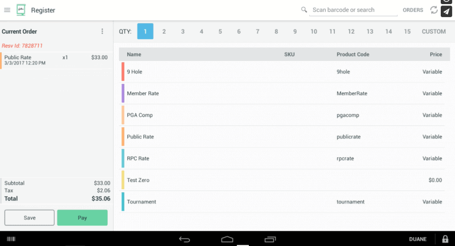Viewport: 455px width, 246px height.
Task: Open Current Order three-dot options menu
Action: 102,31
